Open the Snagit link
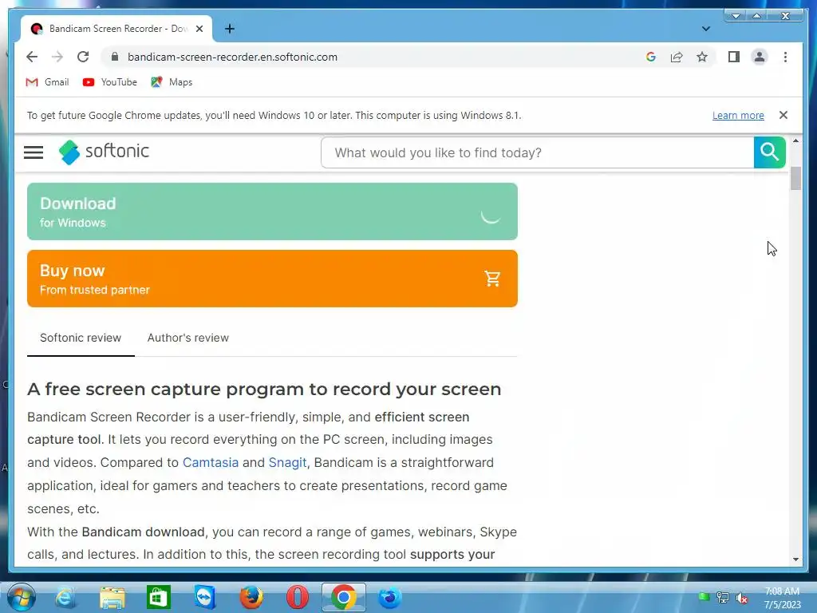This screenshot has height=613, width=817. click(x=287, y=462)
